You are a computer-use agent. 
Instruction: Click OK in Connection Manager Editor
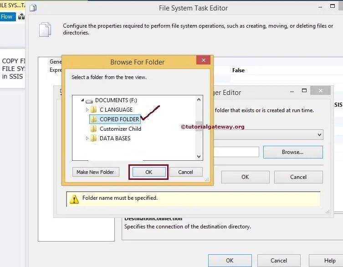245,177
